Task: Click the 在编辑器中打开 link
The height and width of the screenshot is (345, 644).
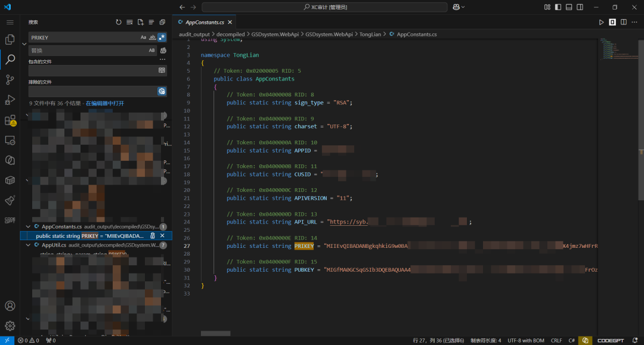Action: [x=105, y=103]
